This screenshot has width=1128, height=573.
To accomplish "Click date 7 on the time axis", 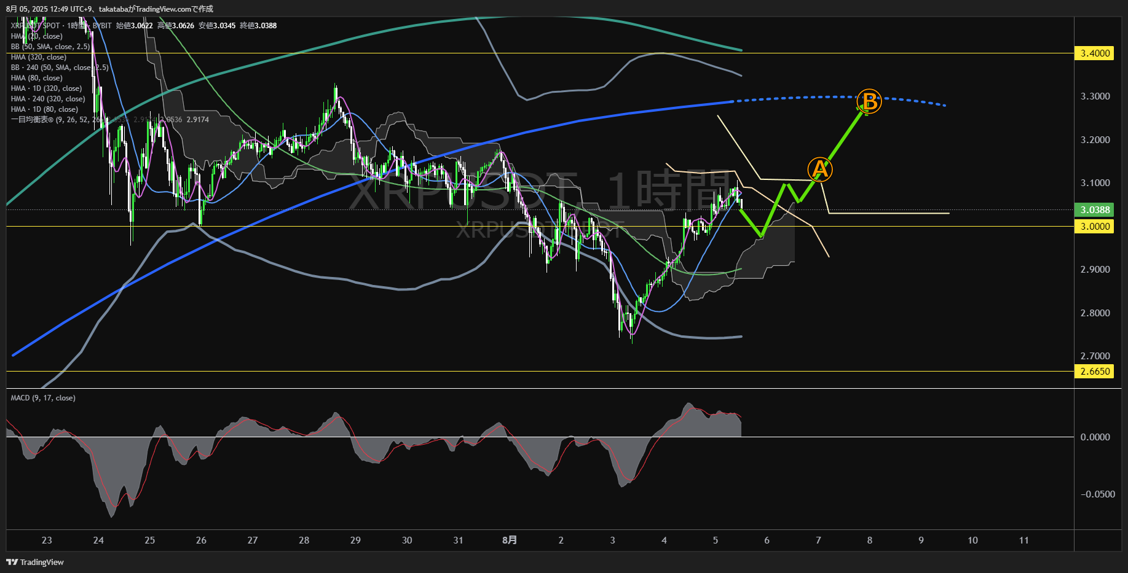I will tap(818, 540).
